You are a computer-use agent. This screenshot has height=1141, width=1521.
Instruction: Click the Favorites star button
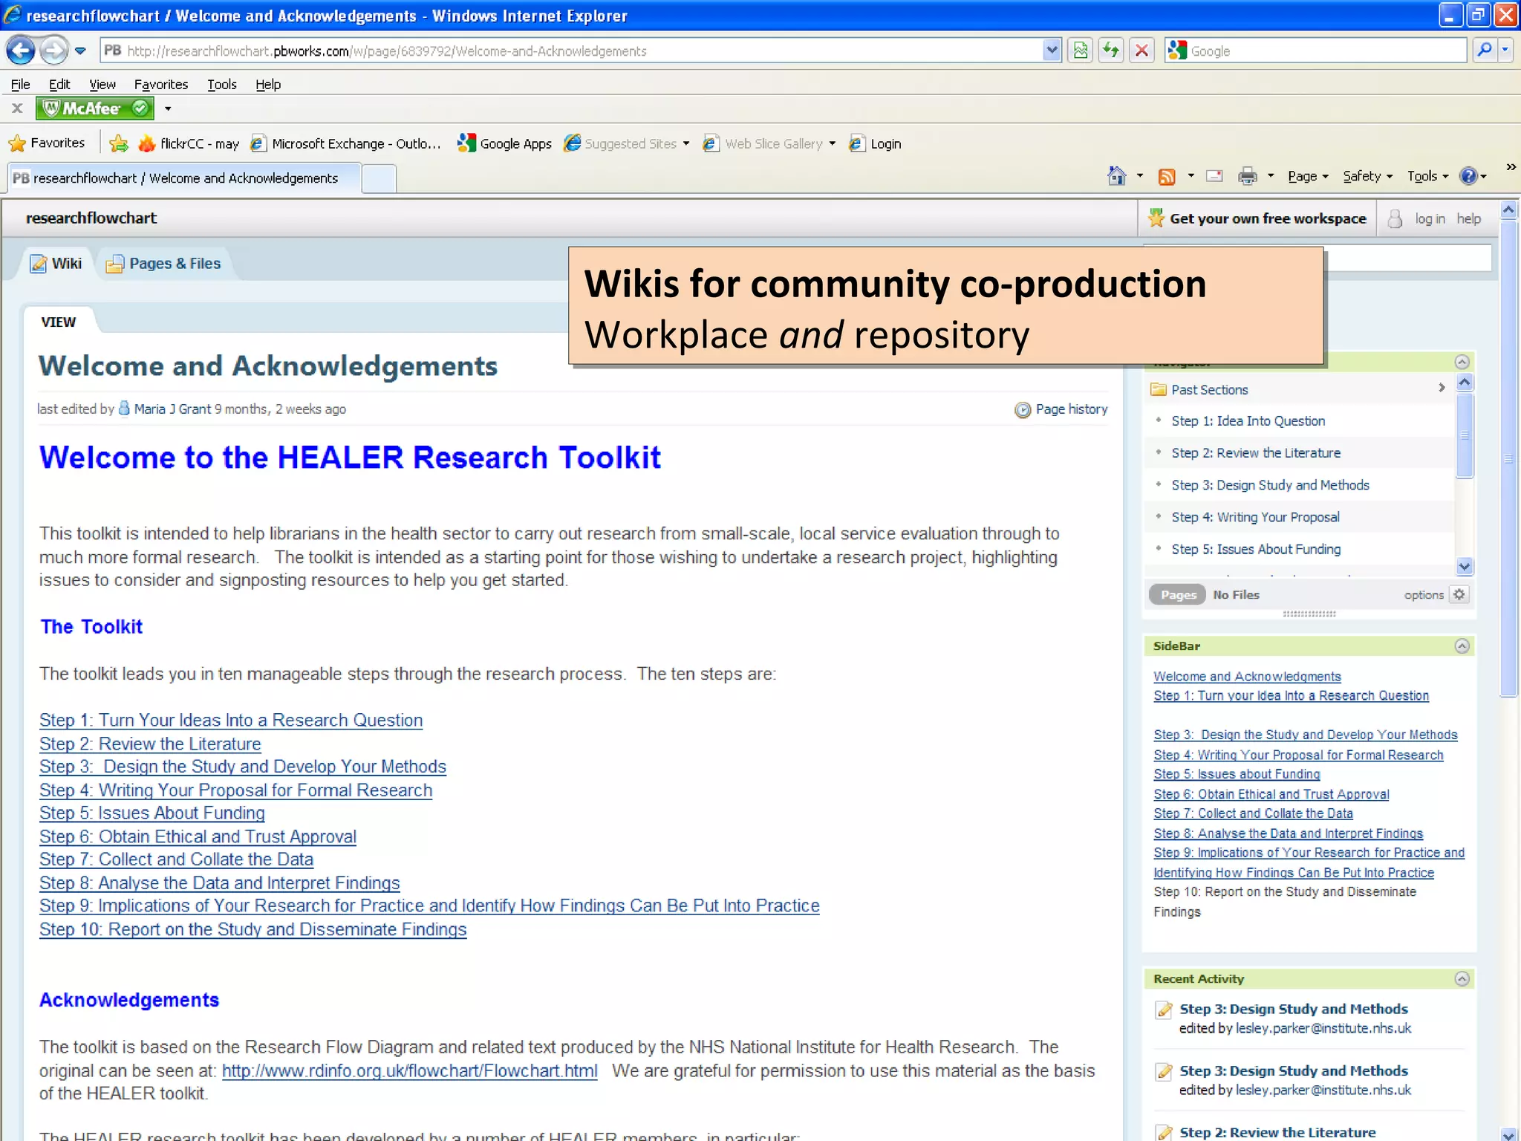pyautogui.click(x=46, y=143)
